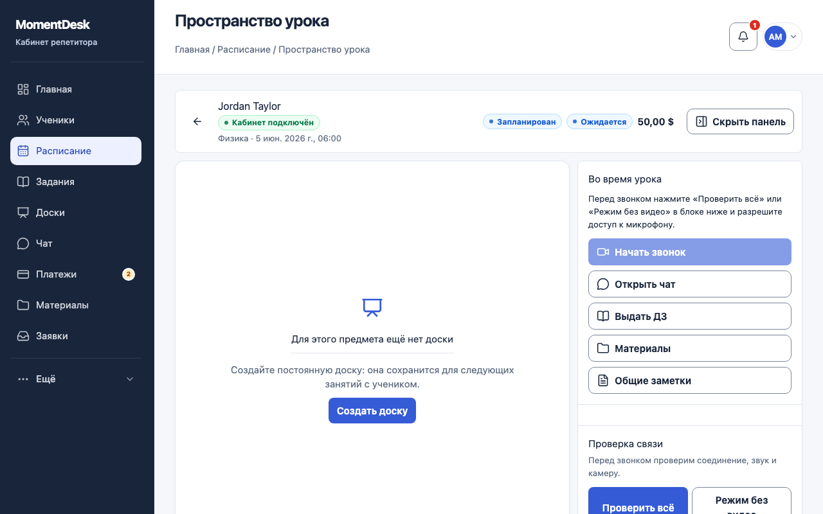Click the 50,00 $ price
Screen dimensions: 823x514
[x=656, y=121]
